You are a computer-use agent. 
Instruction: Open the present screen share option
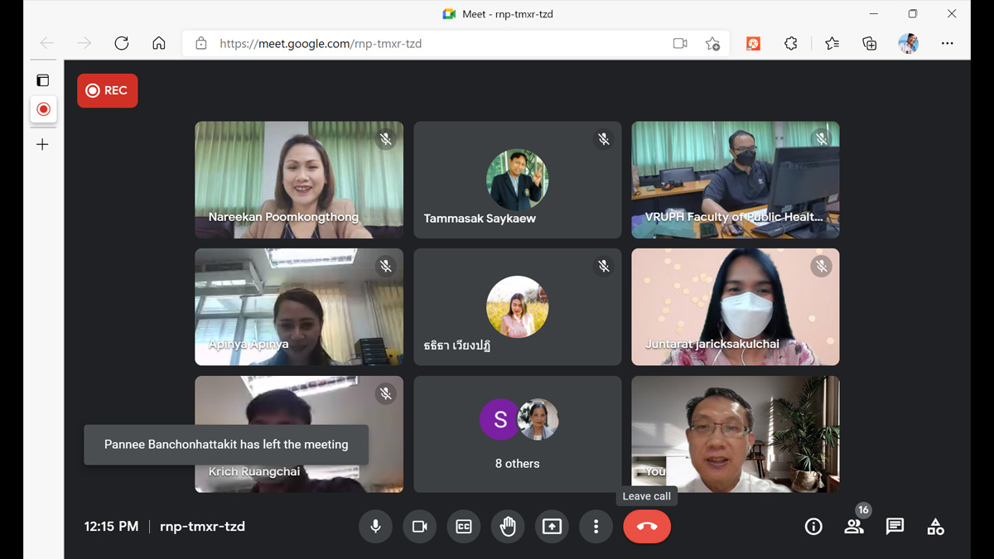click(x=552, y=527)
